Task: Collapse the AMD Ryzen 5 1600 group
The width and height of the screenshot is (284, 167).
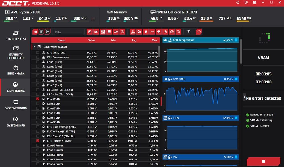Action: (34, 47)
